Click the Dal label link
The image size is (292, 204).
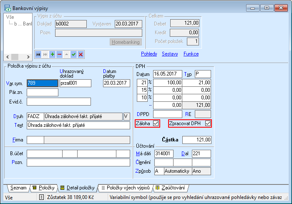coord(185,154)
